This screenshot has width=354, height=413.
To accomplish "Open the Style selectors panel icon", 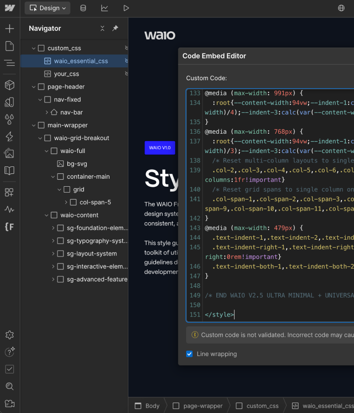I will pyautogui.click(x=9, y=102).
